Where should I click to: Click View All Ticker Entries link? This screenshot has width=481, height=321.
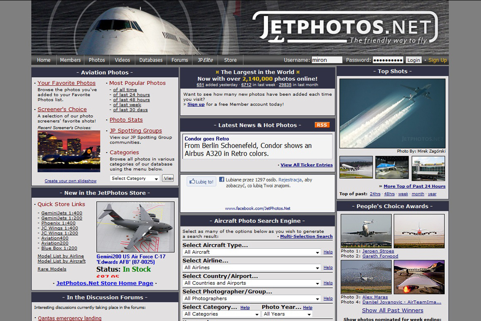coord(306,165)
